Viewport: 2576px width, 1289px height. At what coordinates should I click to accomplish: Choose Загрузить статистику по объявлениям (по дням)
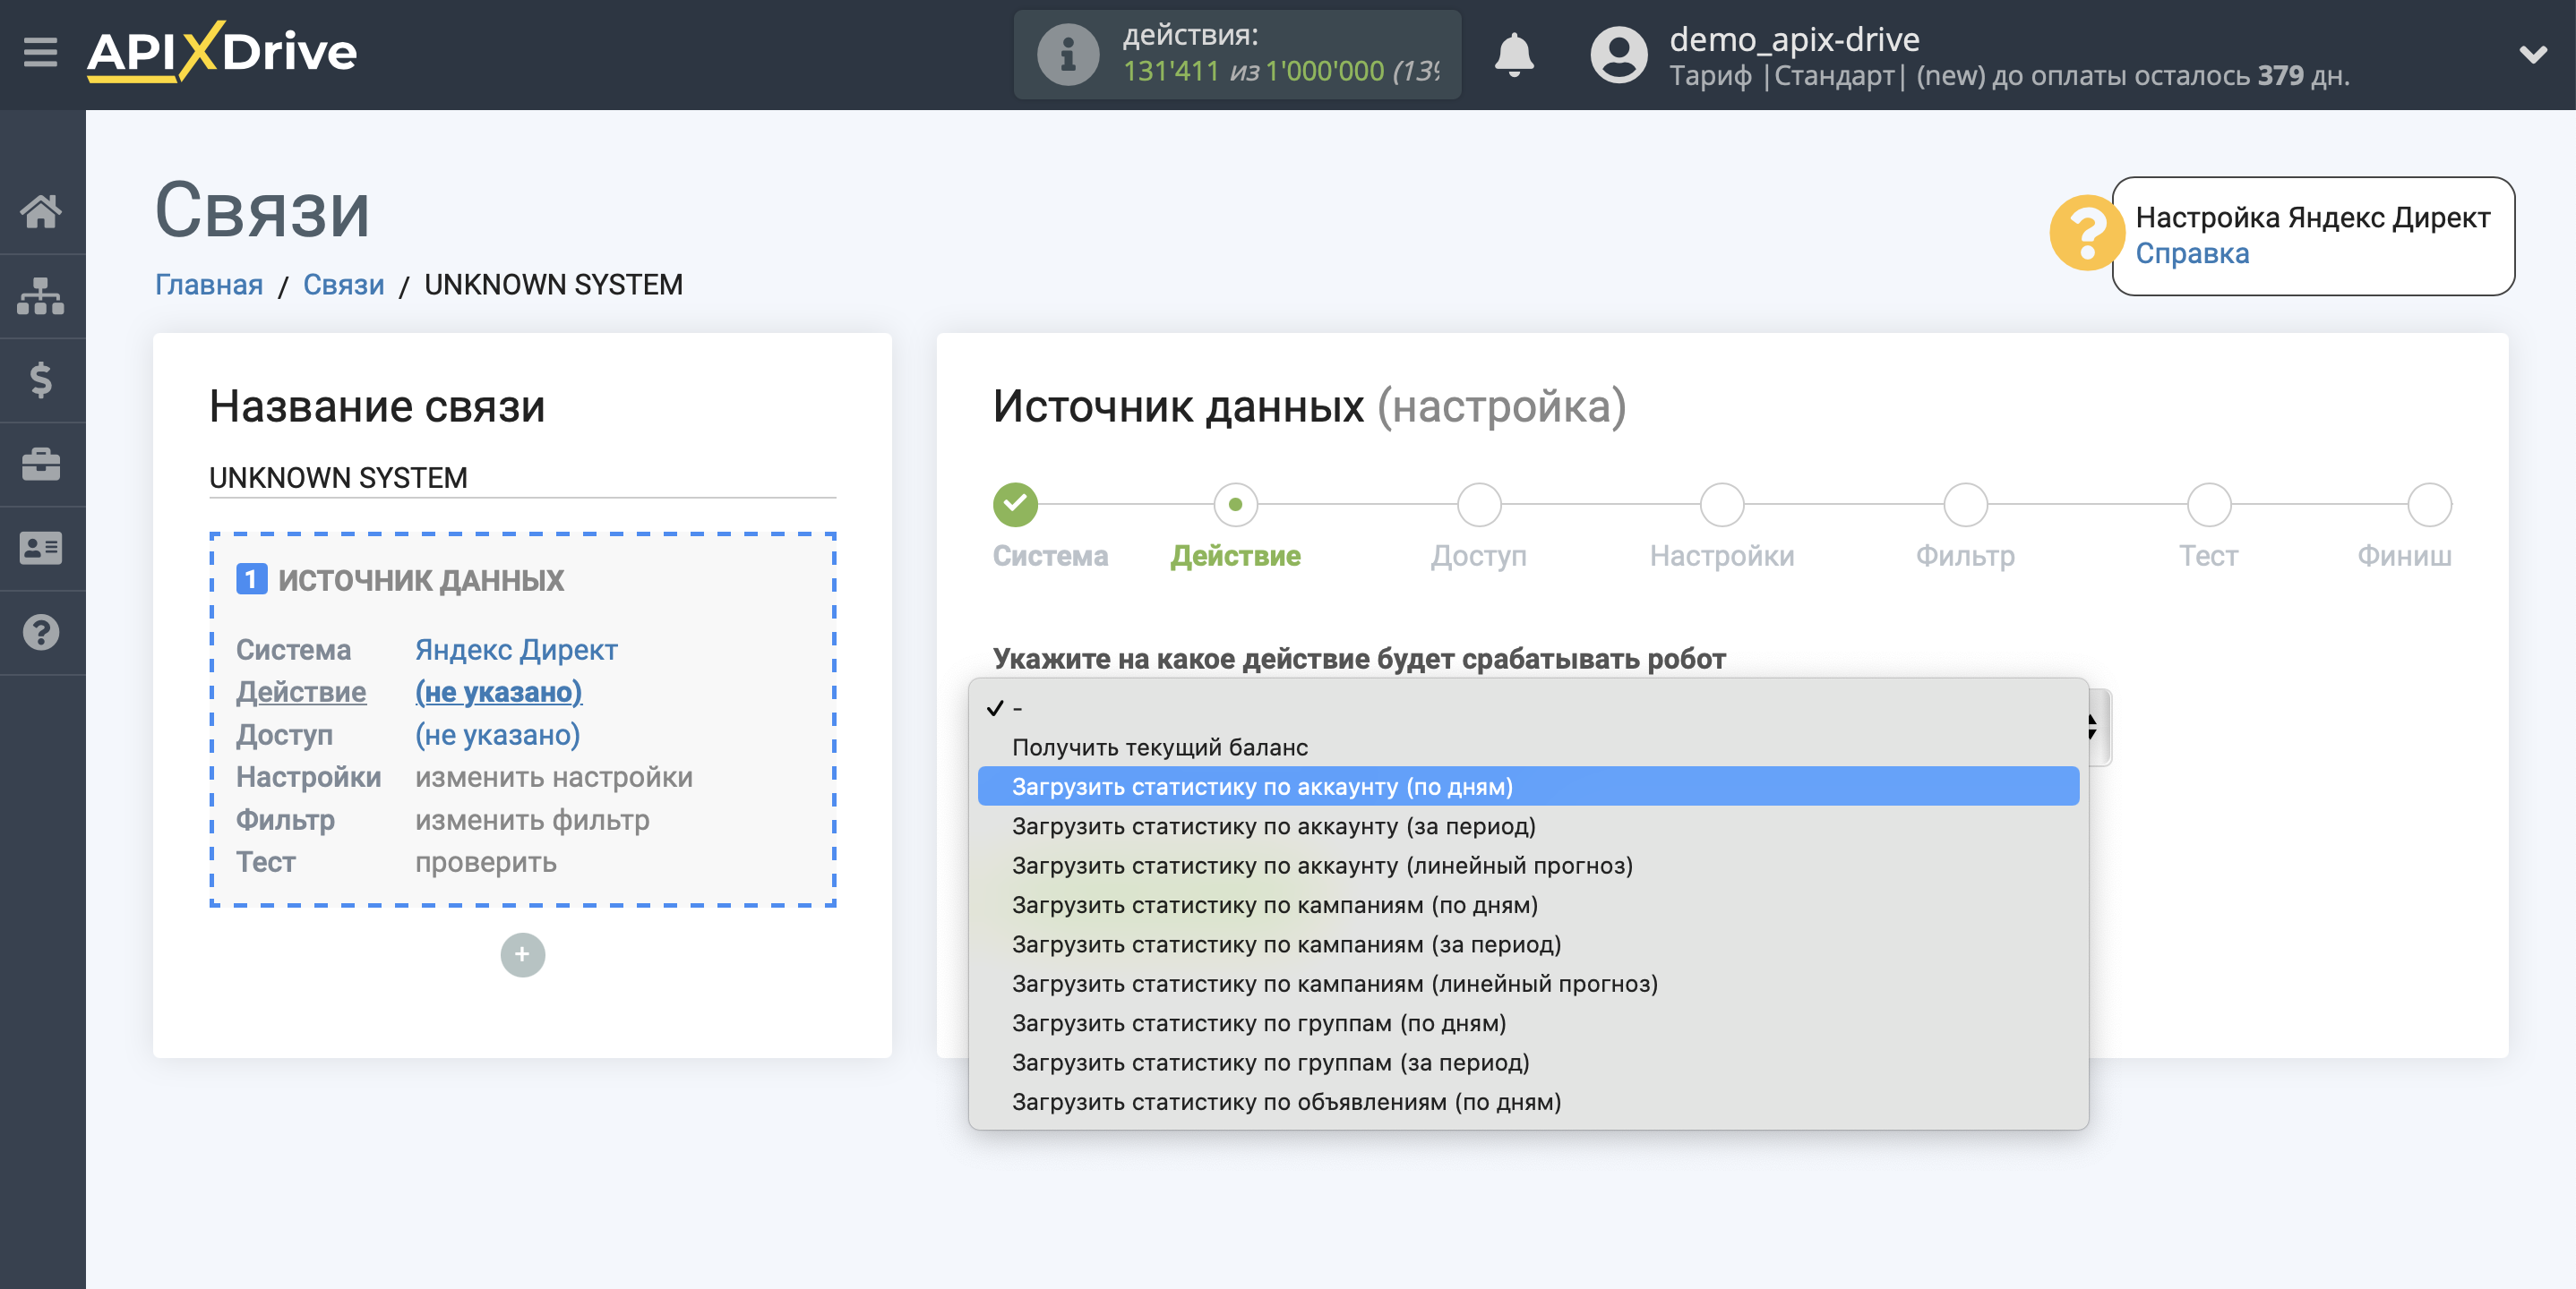pos(1528,1102)
